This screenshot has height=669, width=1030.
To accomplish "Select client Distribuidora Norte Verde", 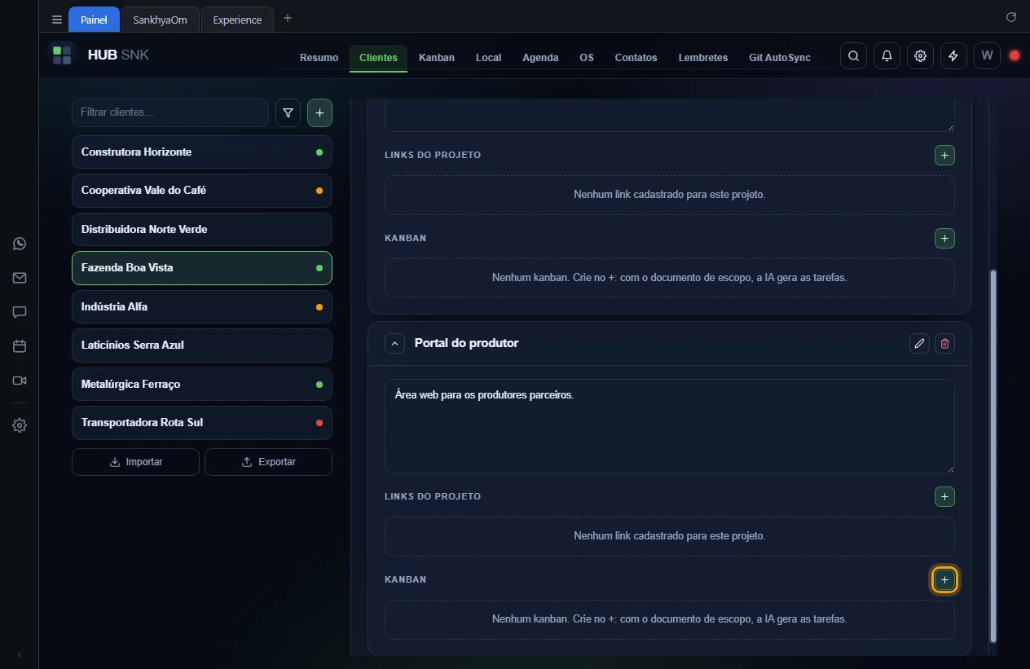I will pos(202,230).
